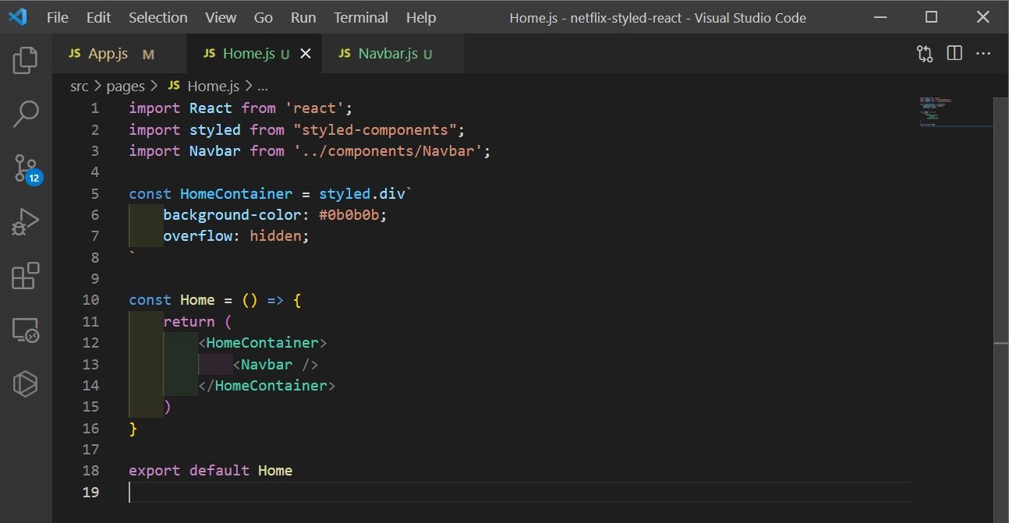
Task: Open the last activity bar extension icon
Action: click(x=26, y=383)
